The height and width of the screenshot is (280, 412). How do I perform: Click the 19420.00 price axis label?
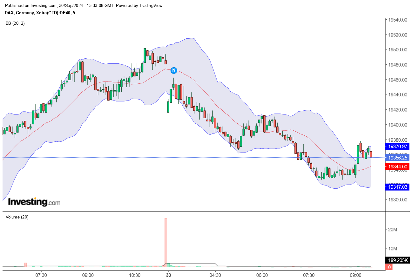coord(398,110)
